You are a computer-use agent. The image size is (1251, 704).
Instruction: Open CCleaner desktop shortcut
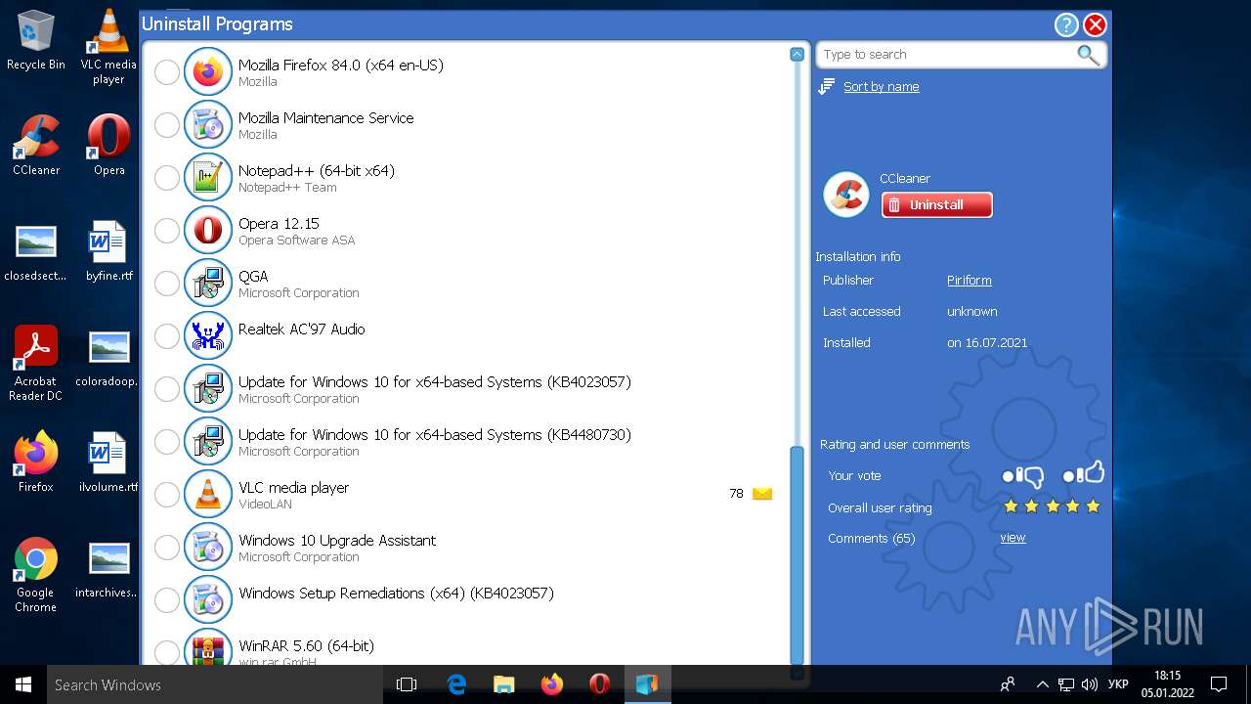36,146
